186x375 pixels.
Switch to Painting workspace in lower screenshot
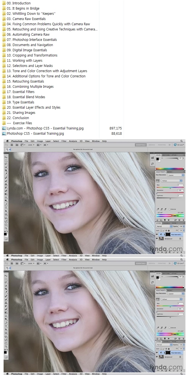pyautogui.click(x=162, y=263)
